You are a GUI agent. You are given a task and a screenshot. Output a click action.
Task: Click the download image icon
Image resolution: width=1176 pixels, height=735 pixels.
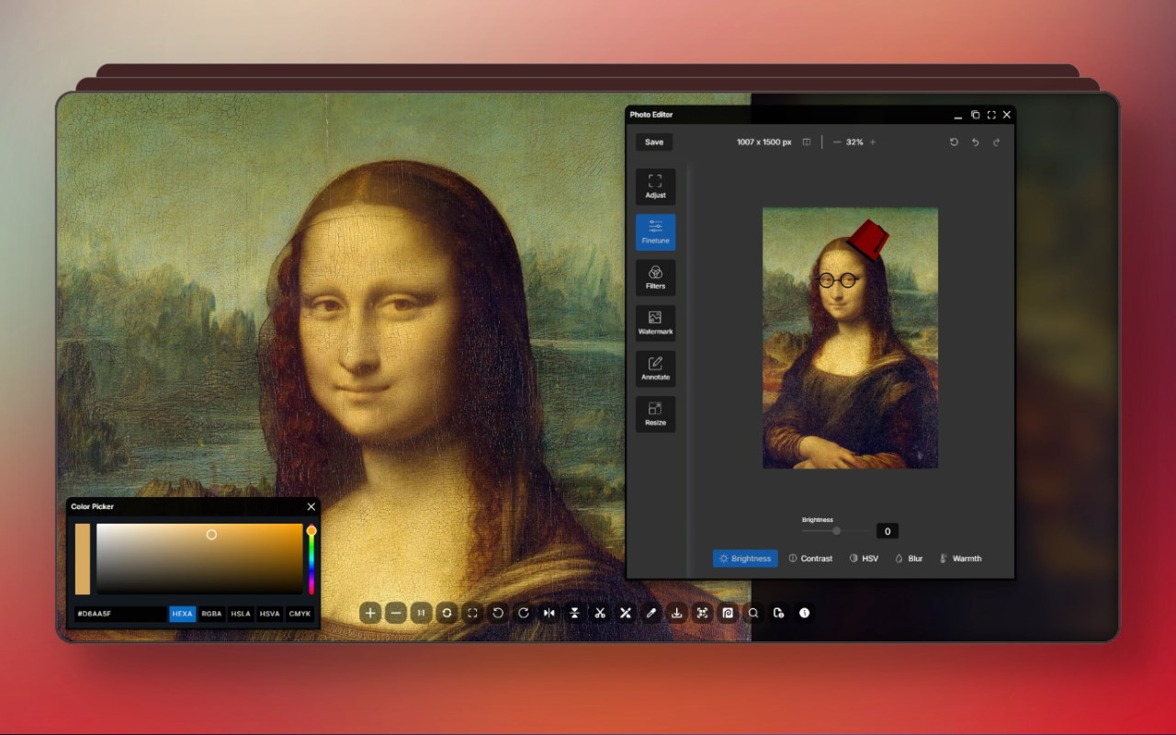coord(677,613)
